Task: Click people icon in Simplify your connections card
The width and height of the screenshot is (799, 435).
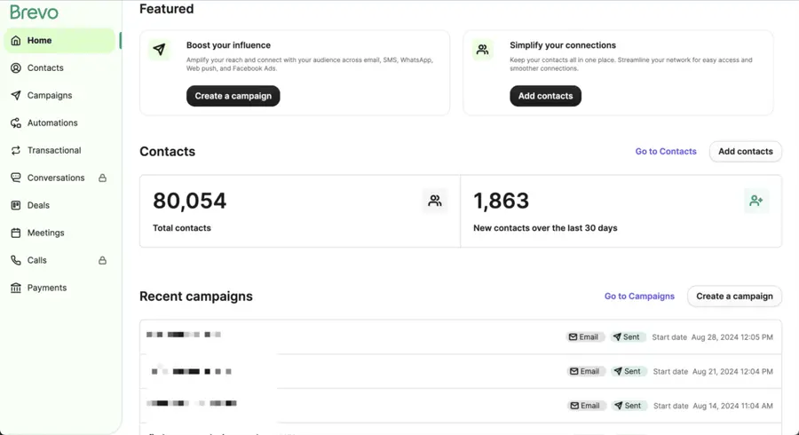Action: 482,50
